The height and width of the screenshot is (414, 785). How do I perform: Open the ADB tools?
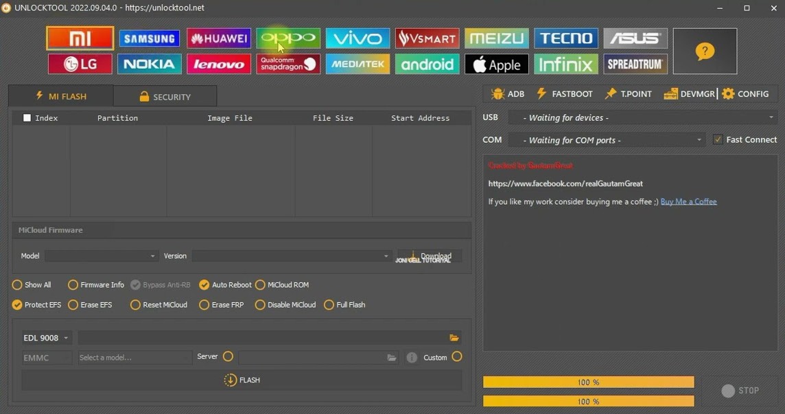(x=508, y=94)
